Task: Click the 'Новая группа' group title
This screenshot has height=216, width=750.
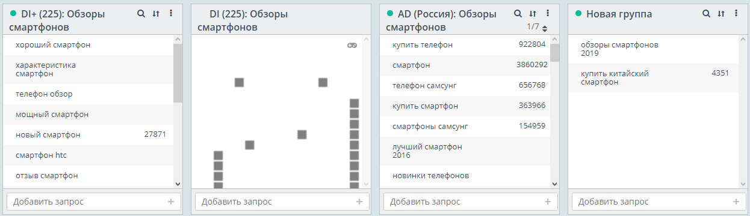Action: pos(619,14)
